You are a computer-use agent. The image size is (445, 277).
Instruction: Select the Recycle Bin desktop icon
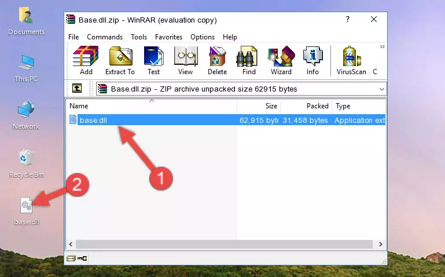pos(27,163)
